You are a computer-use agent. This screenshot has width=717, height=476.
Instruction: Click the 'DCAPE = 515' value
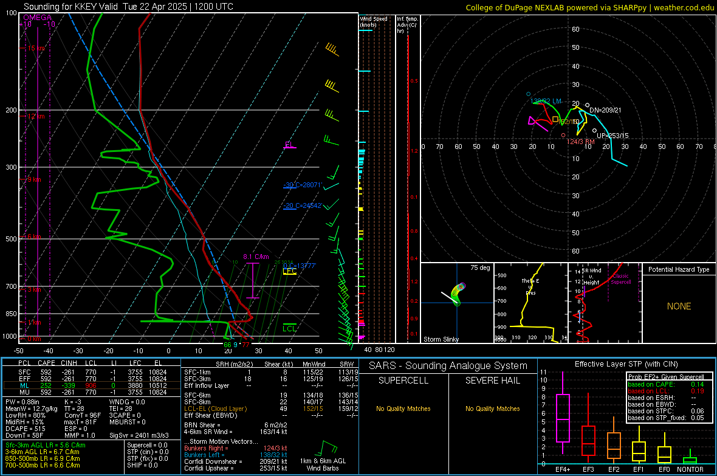coord(25,429)
